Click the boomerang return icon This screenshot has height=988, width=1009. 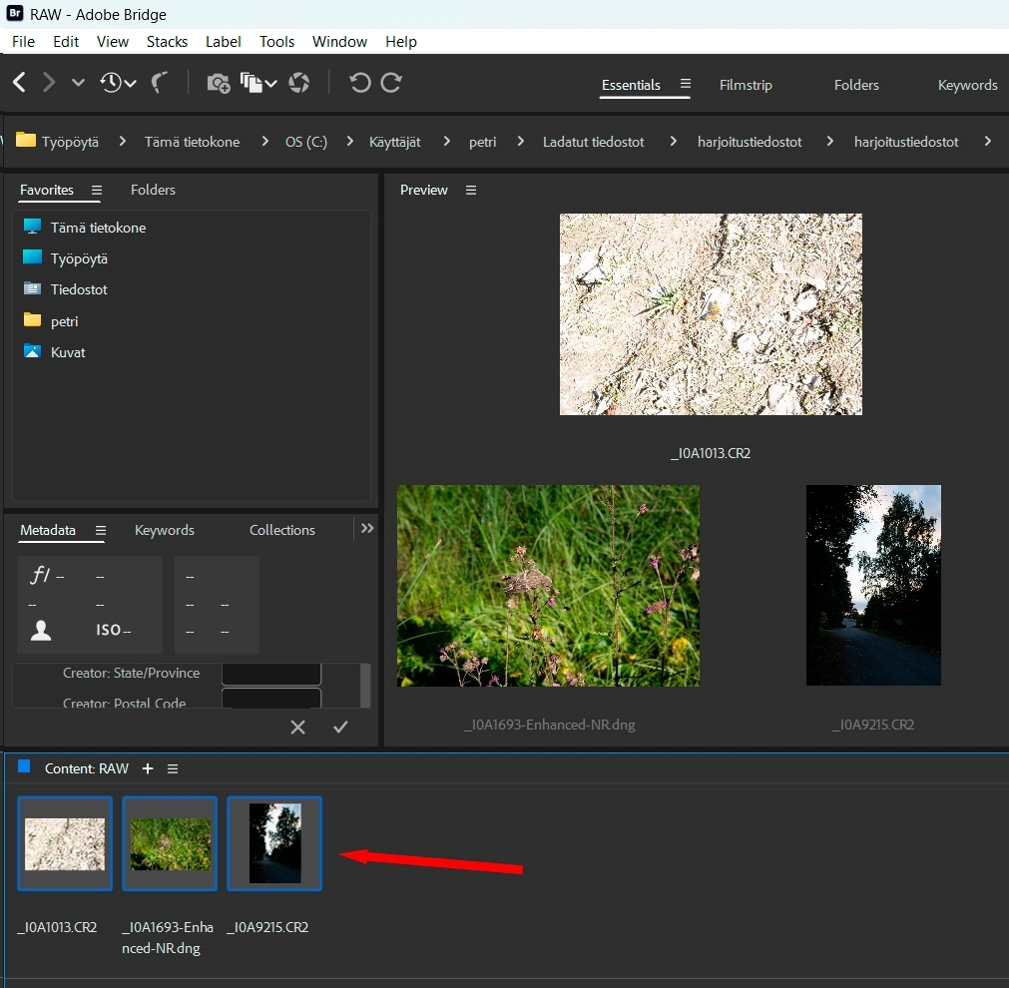(159, 83)
